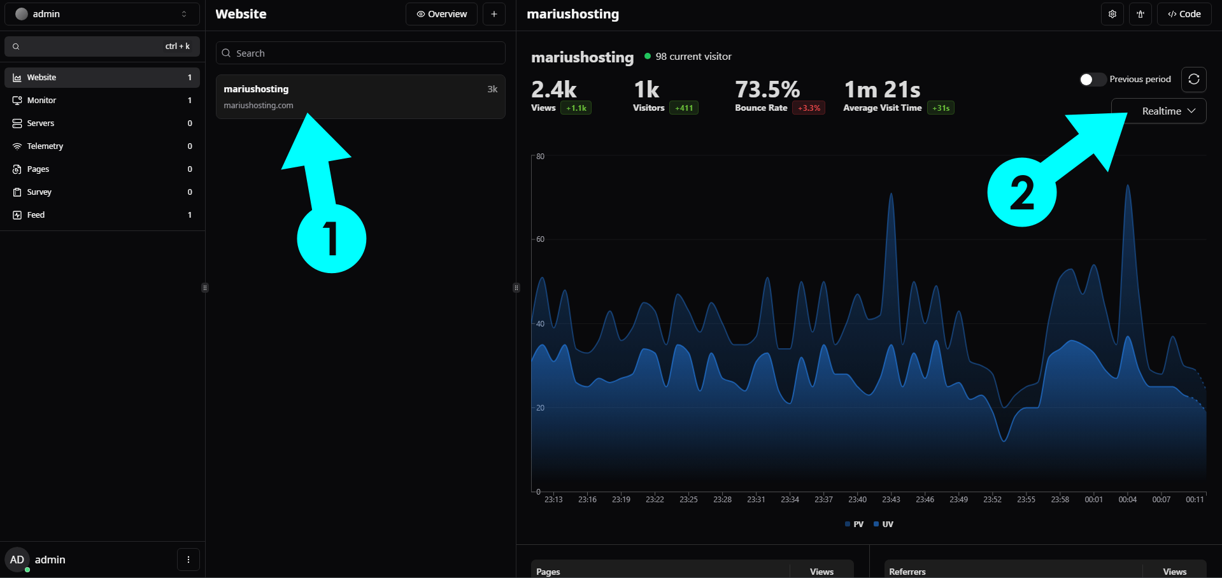
Task: Click the Survey clipboard icon in sidebar
Action: click(17, 192)
